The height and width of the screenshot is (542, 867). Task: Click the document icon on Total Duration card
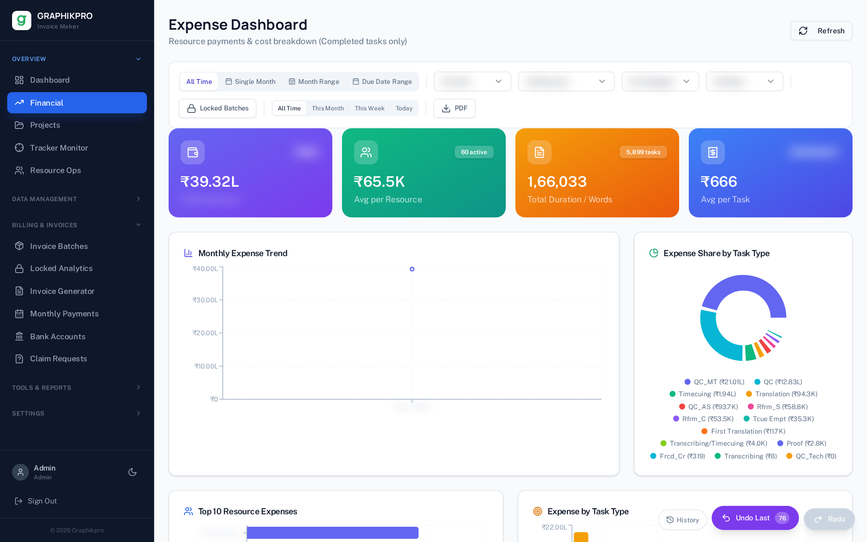(x=539, y=152)
